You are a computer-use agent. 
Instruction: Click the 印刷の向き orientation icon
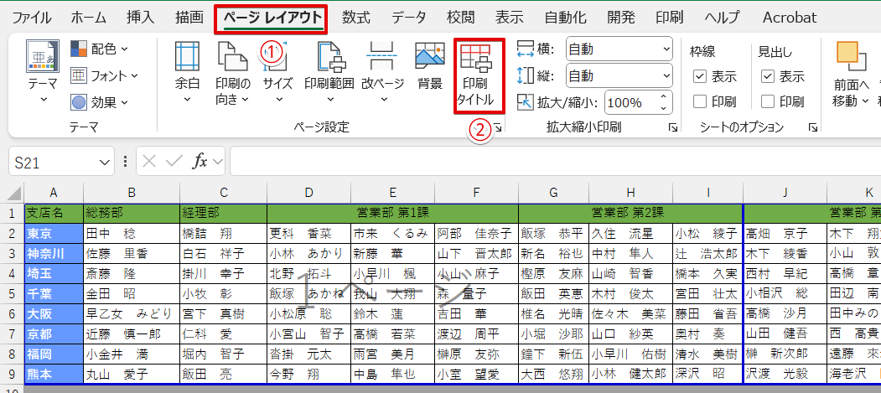pyautogui.click(x=232, y=58)
